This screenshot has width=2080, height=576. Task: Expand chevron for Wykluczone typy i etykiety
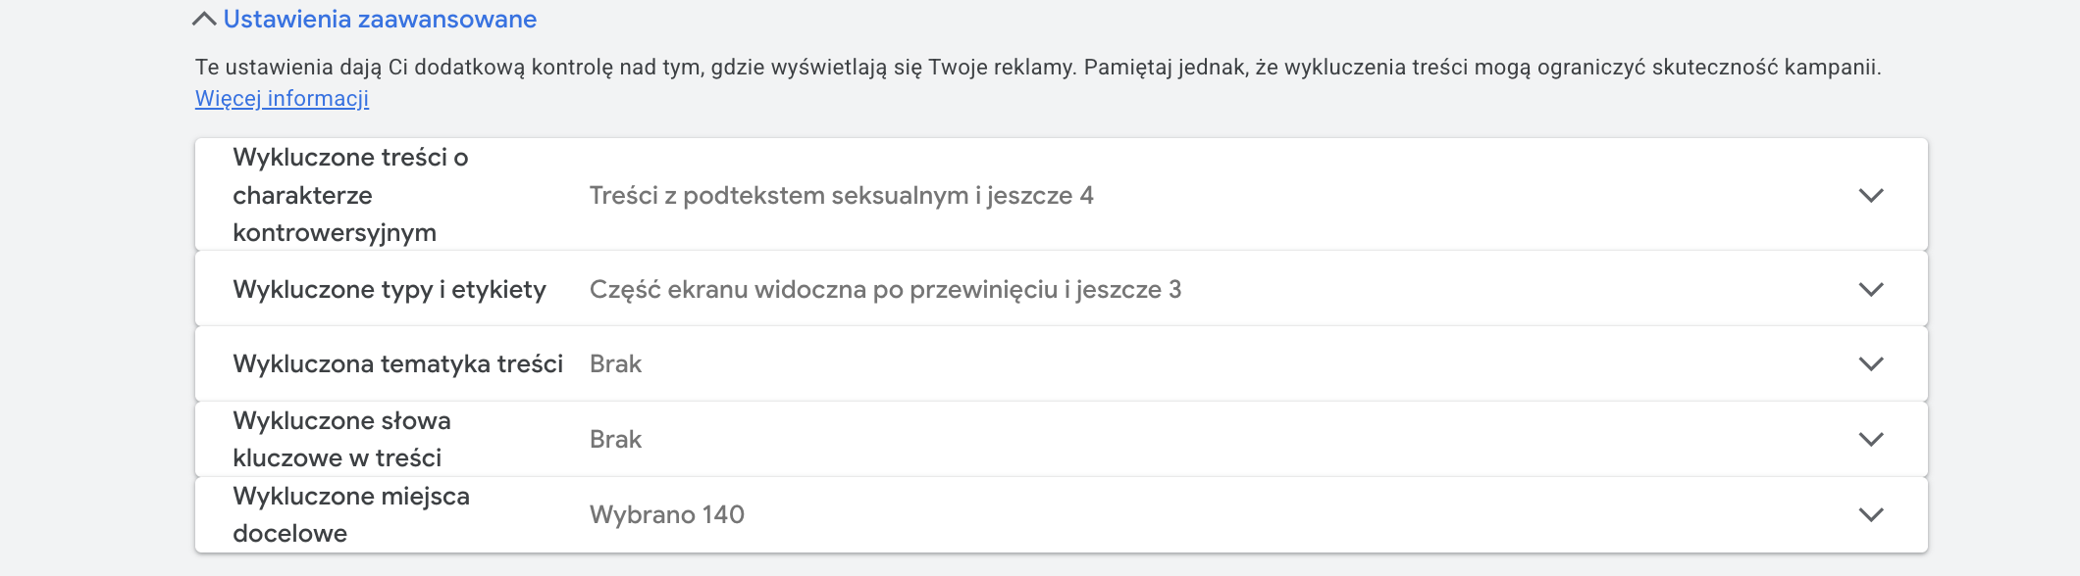(x=1871, y=290)
